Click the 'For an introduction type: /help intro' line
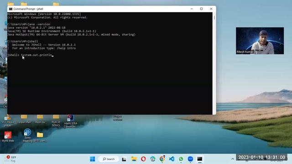292x164 pixels. coord(44,48)
